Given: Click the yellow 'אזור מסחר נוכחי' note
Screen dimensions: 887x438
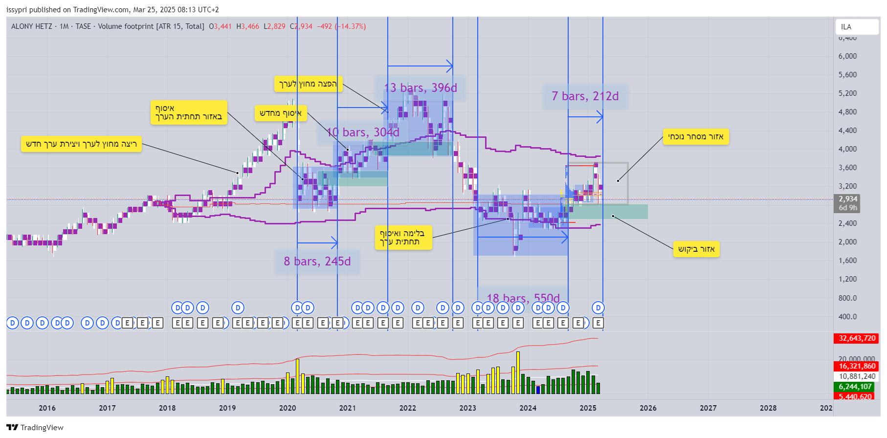Looking at the screenshot, I should point(696,136).
